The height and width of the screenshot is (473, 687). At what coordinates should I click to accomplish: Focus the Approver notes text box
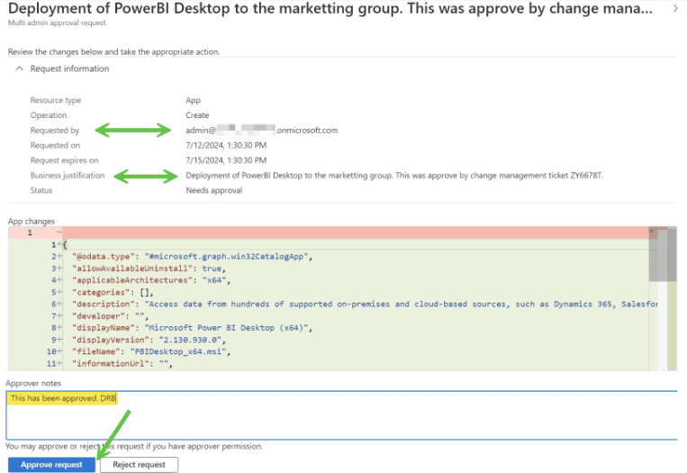click(x=342, y=419)
